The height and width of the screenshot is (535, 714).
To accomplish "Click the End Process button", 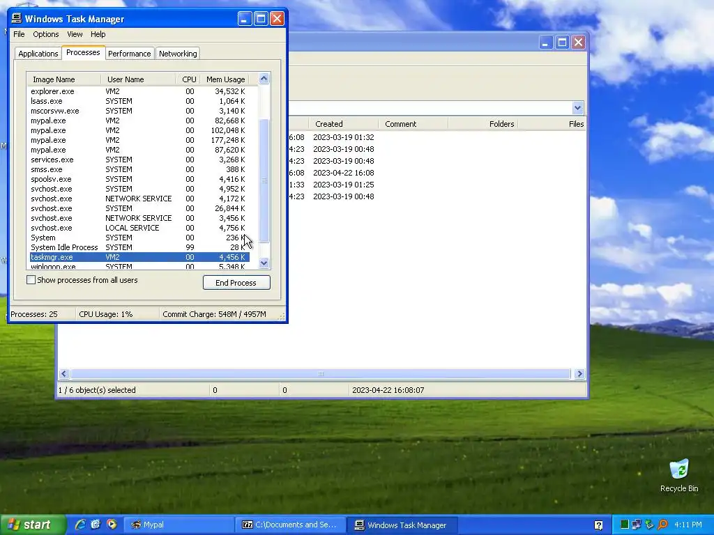I will click(x=236, y=283).
